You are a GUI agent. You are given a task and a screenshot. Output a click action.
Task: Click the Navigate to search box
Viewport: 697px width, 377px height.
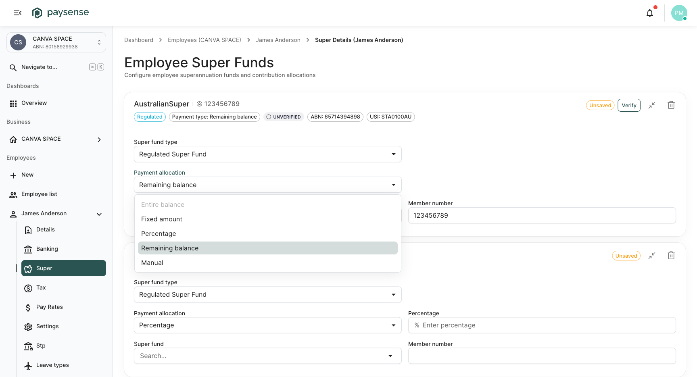point(56,67)
